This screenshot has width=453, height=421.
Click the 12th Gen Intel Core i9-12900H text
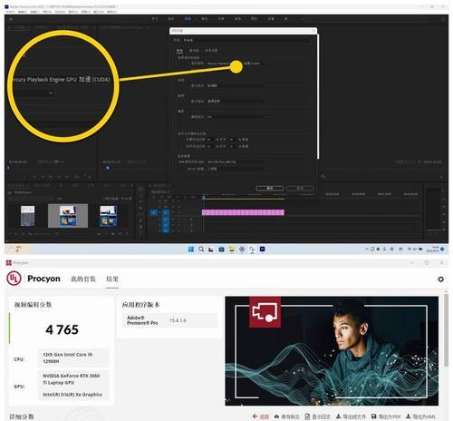(68, 357)
